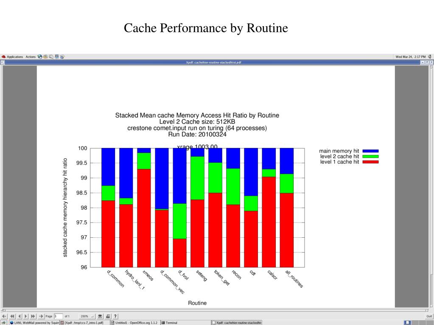Click the 'Routine' x-axis label

coord(197,303)
